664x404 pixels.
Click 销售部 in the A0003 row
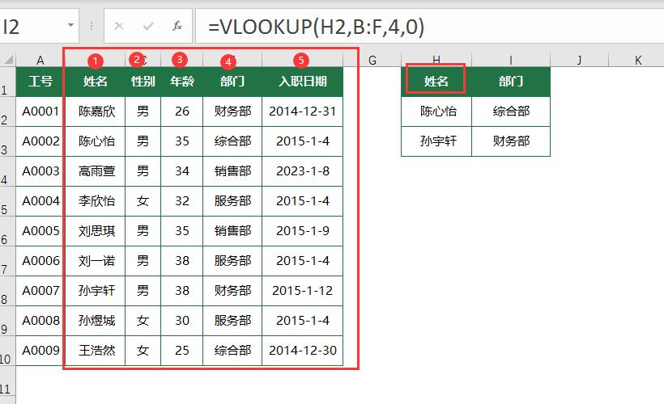point(232,171)
